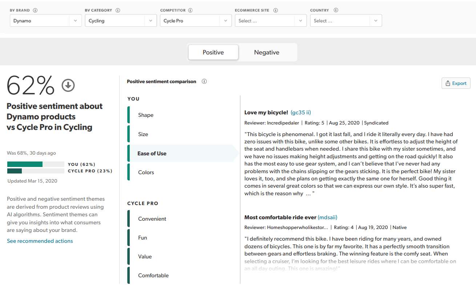Click the info icon beside Country
Viewport: 476px width, 286px height.
tap(336, 10)
